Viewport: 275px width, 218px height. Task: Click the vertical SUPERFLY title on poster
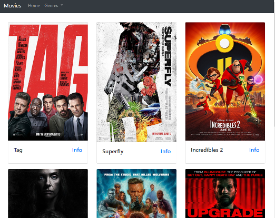(168, 56)
